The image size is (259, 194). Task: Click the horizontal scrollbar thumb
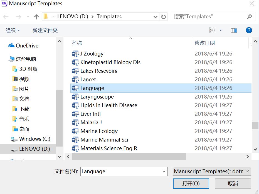click(129, 157)
